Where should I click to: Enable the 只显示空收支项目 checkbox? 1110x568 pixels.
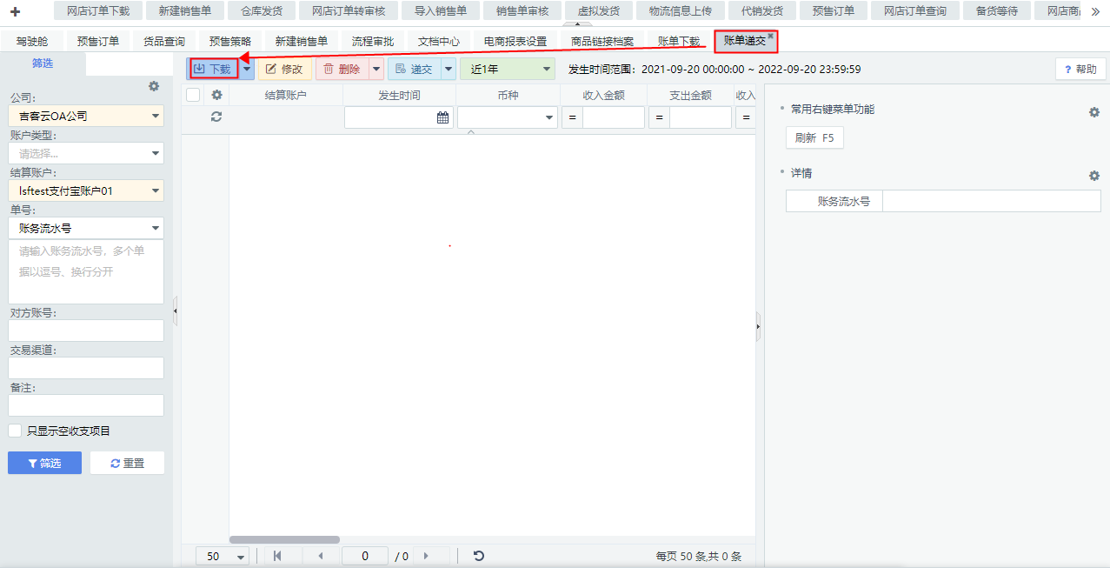[x=15, y=431]
